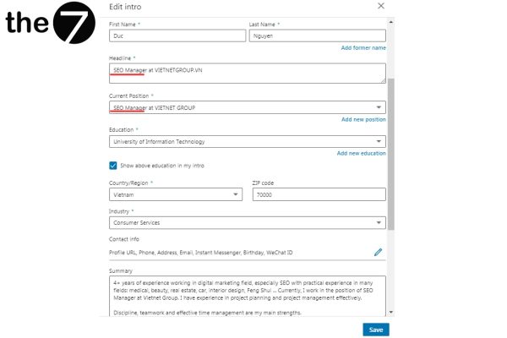The height and width of the screenshot is (338, 507).
Task: Click Add new position link
Action: (x=363, y=120)
